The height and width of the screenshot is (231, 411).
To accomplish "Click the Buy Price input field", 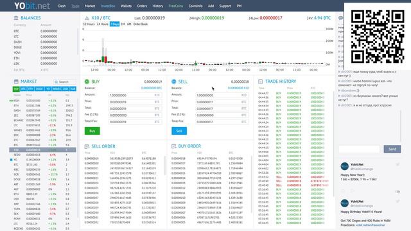I will (135, 102).
